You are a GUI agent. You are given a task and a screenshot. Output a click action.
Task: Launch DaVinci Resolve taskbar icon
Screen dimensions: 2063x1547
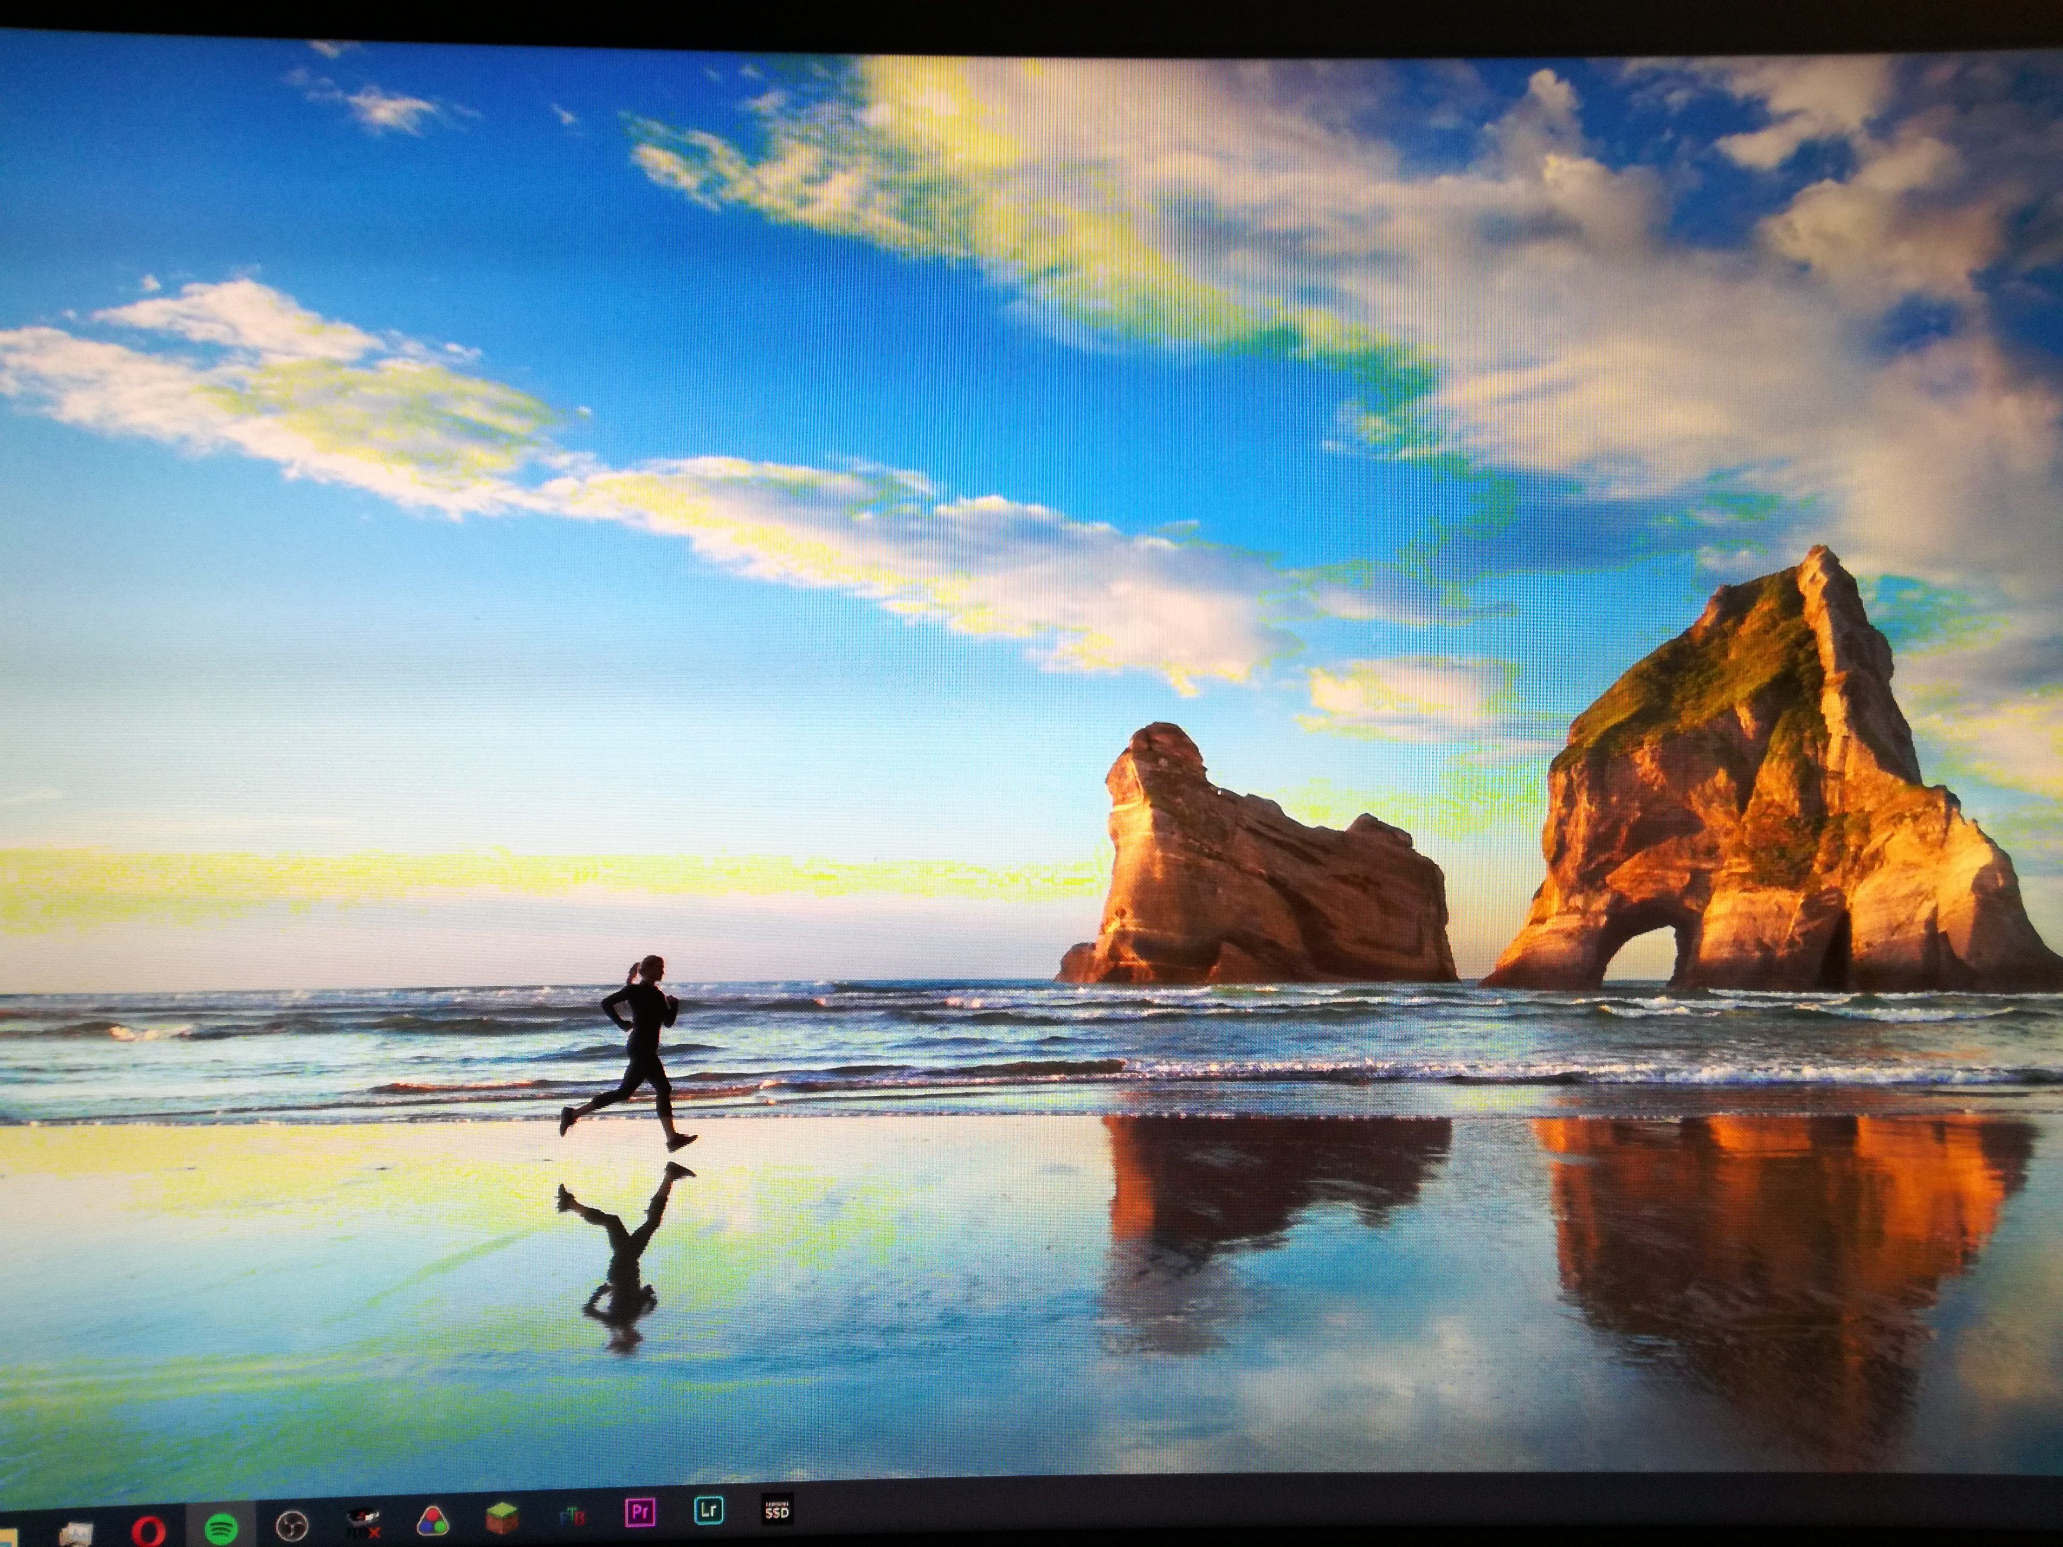point(432,1522)
